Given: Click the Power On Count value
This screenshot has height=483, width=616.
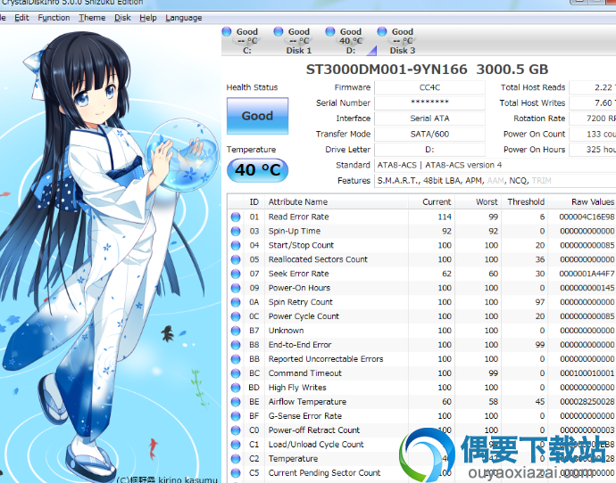Looking at the screenshot, I should pos(593,134).
